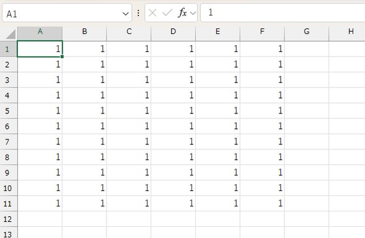Select row 10 header
Screen dimensions: 365x238
9,188
